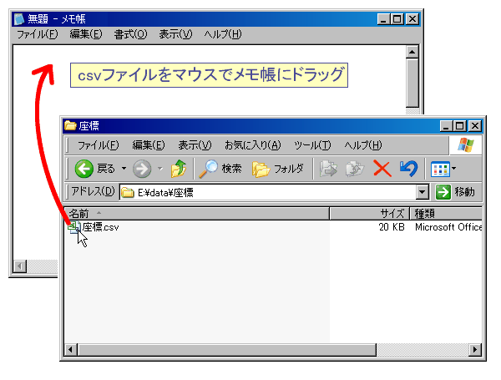Go up one folder level icon
This screenshot has height=380, width=501.
click(179, 169)
